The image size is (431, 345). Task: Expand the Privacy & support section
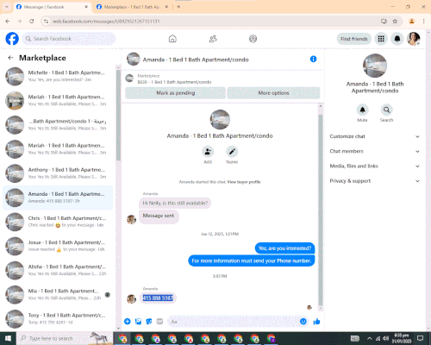click(x=375, y=181)
